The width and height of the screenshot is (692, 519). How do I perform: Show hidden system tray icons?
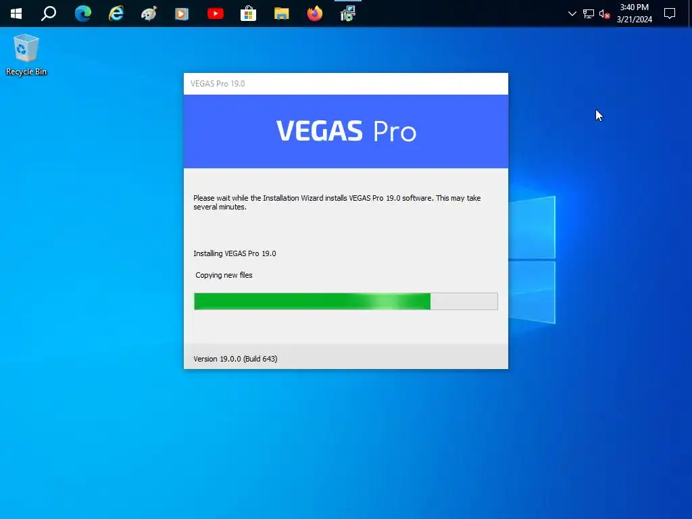[572, 14]
